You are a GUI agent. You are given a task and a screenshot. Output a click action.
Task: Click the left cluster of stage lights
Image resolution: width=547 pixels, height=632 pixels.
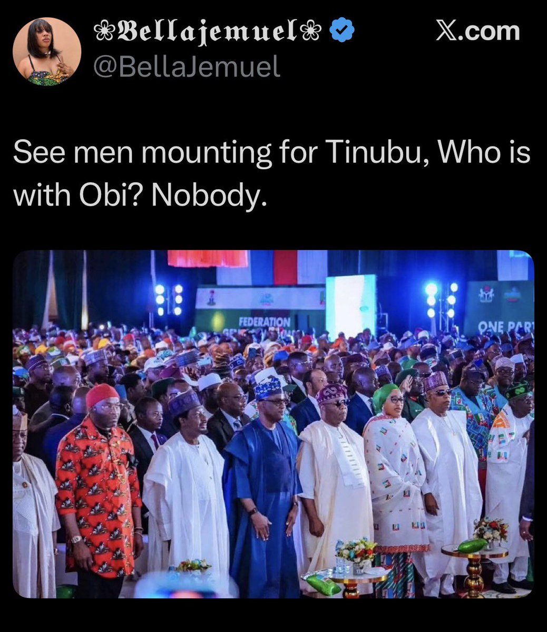(169, 299)
